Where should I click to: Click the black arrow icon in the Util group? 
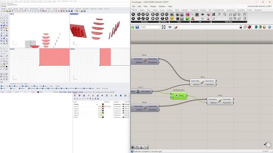[x=203, y=14]
